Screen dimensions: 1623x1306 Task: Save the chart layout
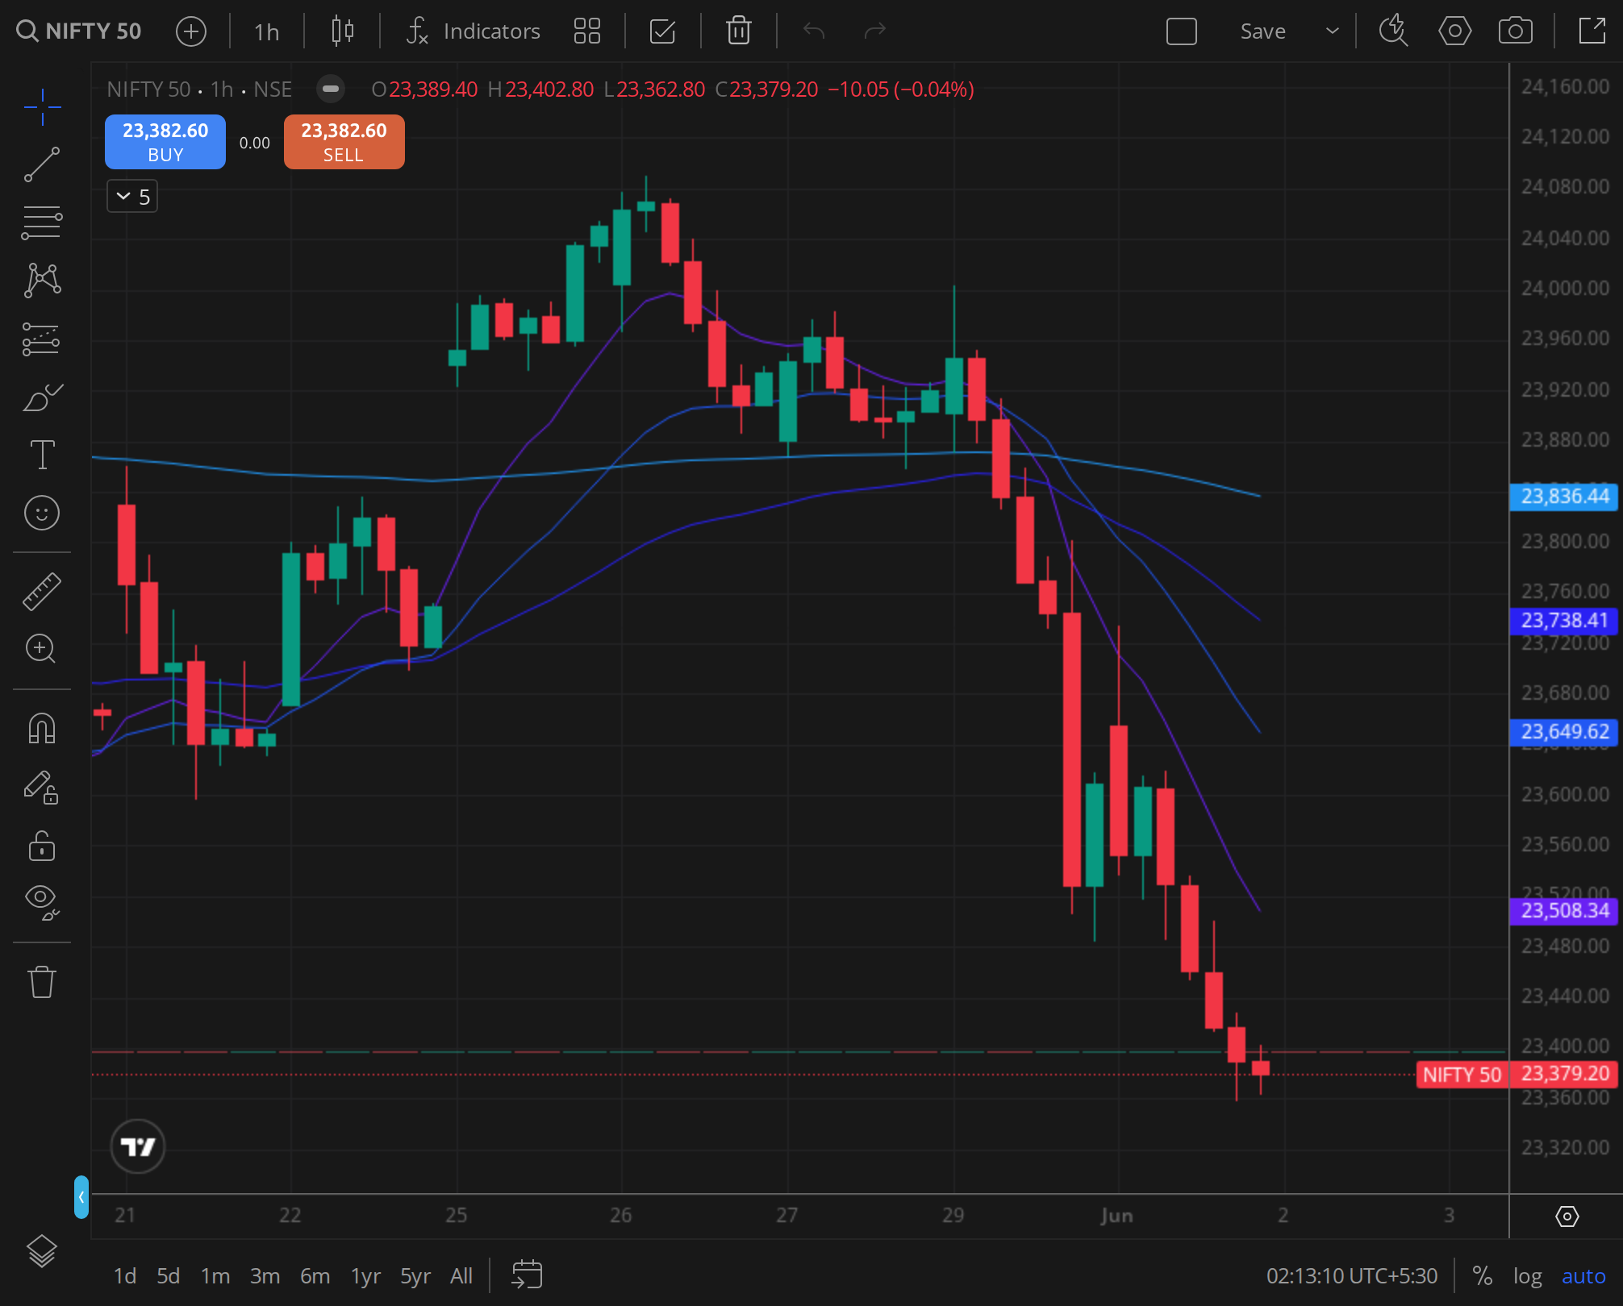click(1262, 31)
